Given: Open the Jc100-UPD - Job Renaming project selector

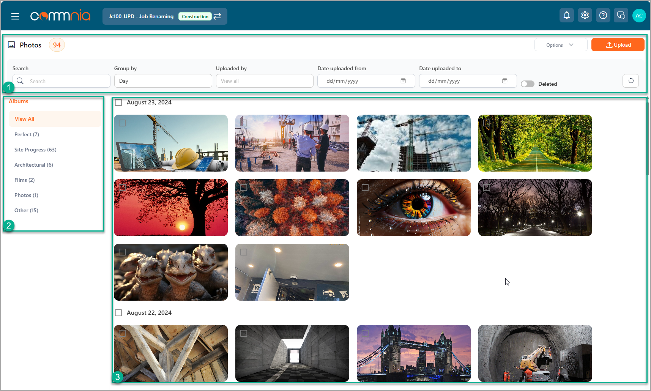Looking at the screenshot, I should pos(165,16).
